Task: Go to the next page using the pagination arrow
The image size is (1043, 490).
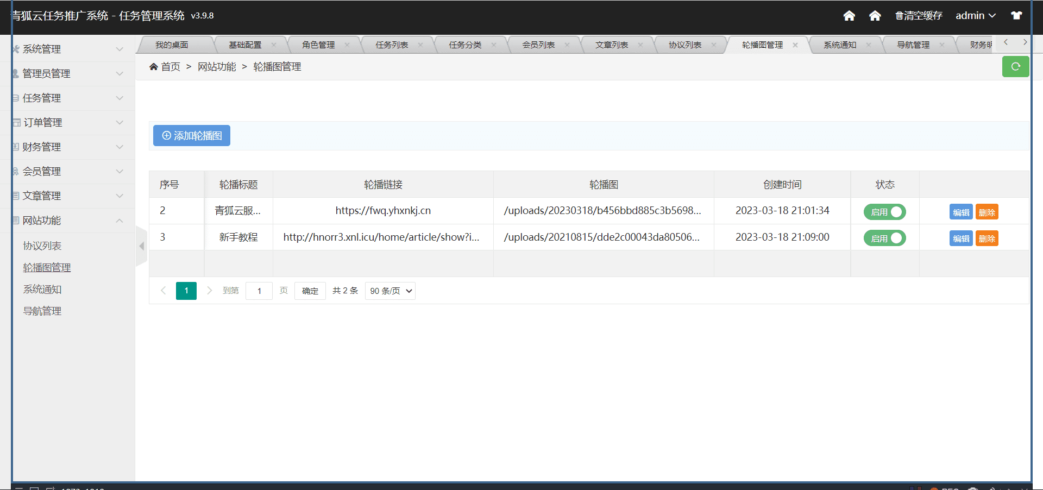Action: (x=209, y=291)
